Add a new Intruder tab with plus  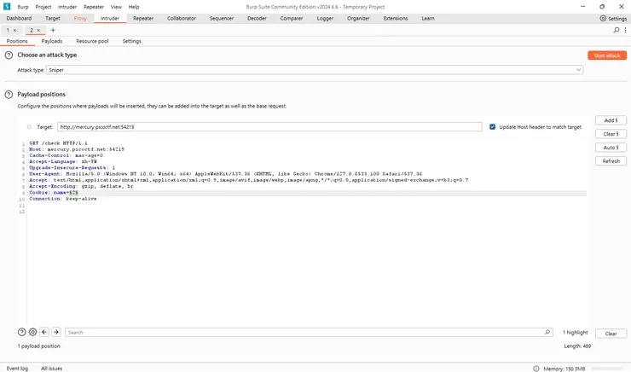tap(53, 30)
